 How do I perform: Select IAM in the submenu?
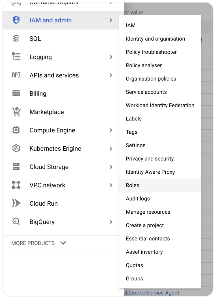[x=160, y=25]
